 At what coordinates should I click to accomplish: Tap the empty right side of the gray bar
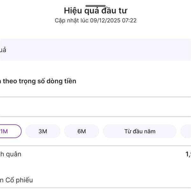coord(127,50)
